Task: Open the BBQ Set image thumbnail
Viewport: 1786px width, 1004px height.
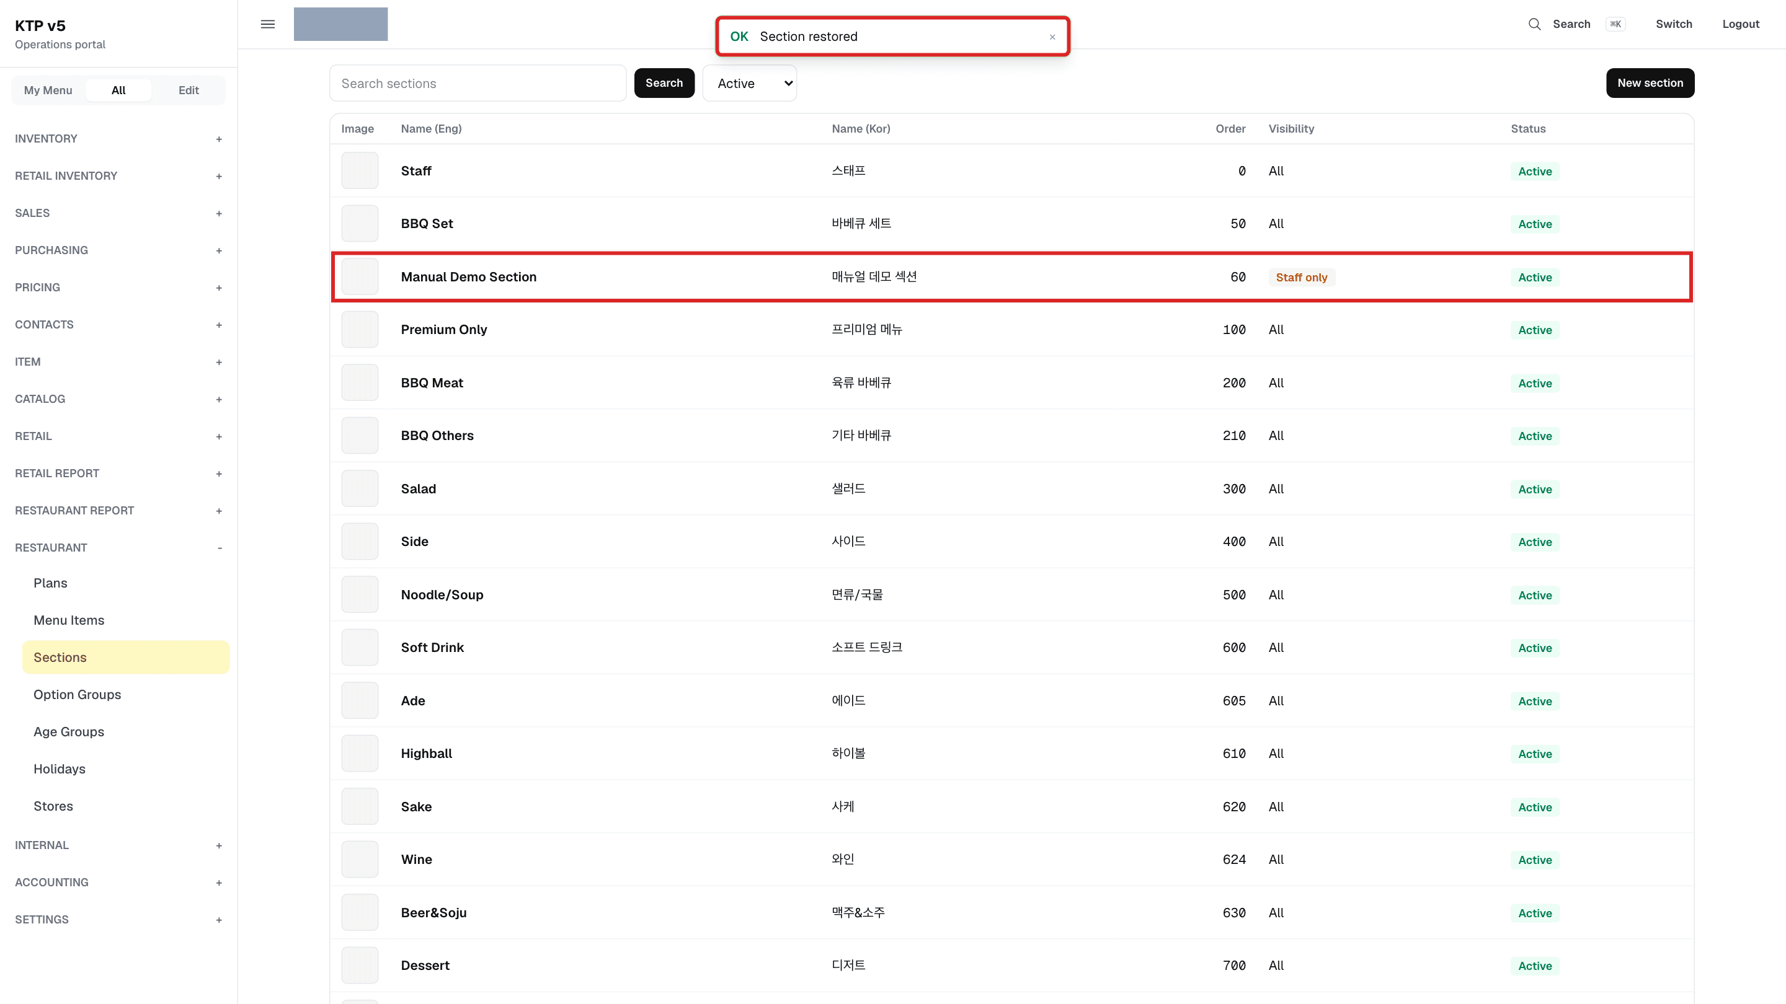Action: (360, 223)
